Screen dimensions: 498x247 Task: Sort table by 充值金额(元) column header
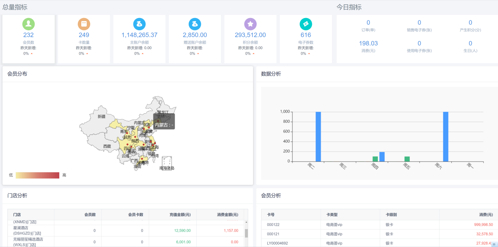pyautogui.click(x=180, y=214)
